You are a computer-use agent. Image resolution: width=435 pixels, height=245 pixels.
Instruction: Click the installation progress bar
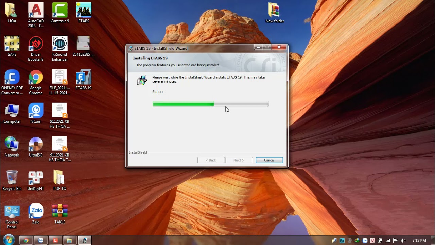click(211, 104)
